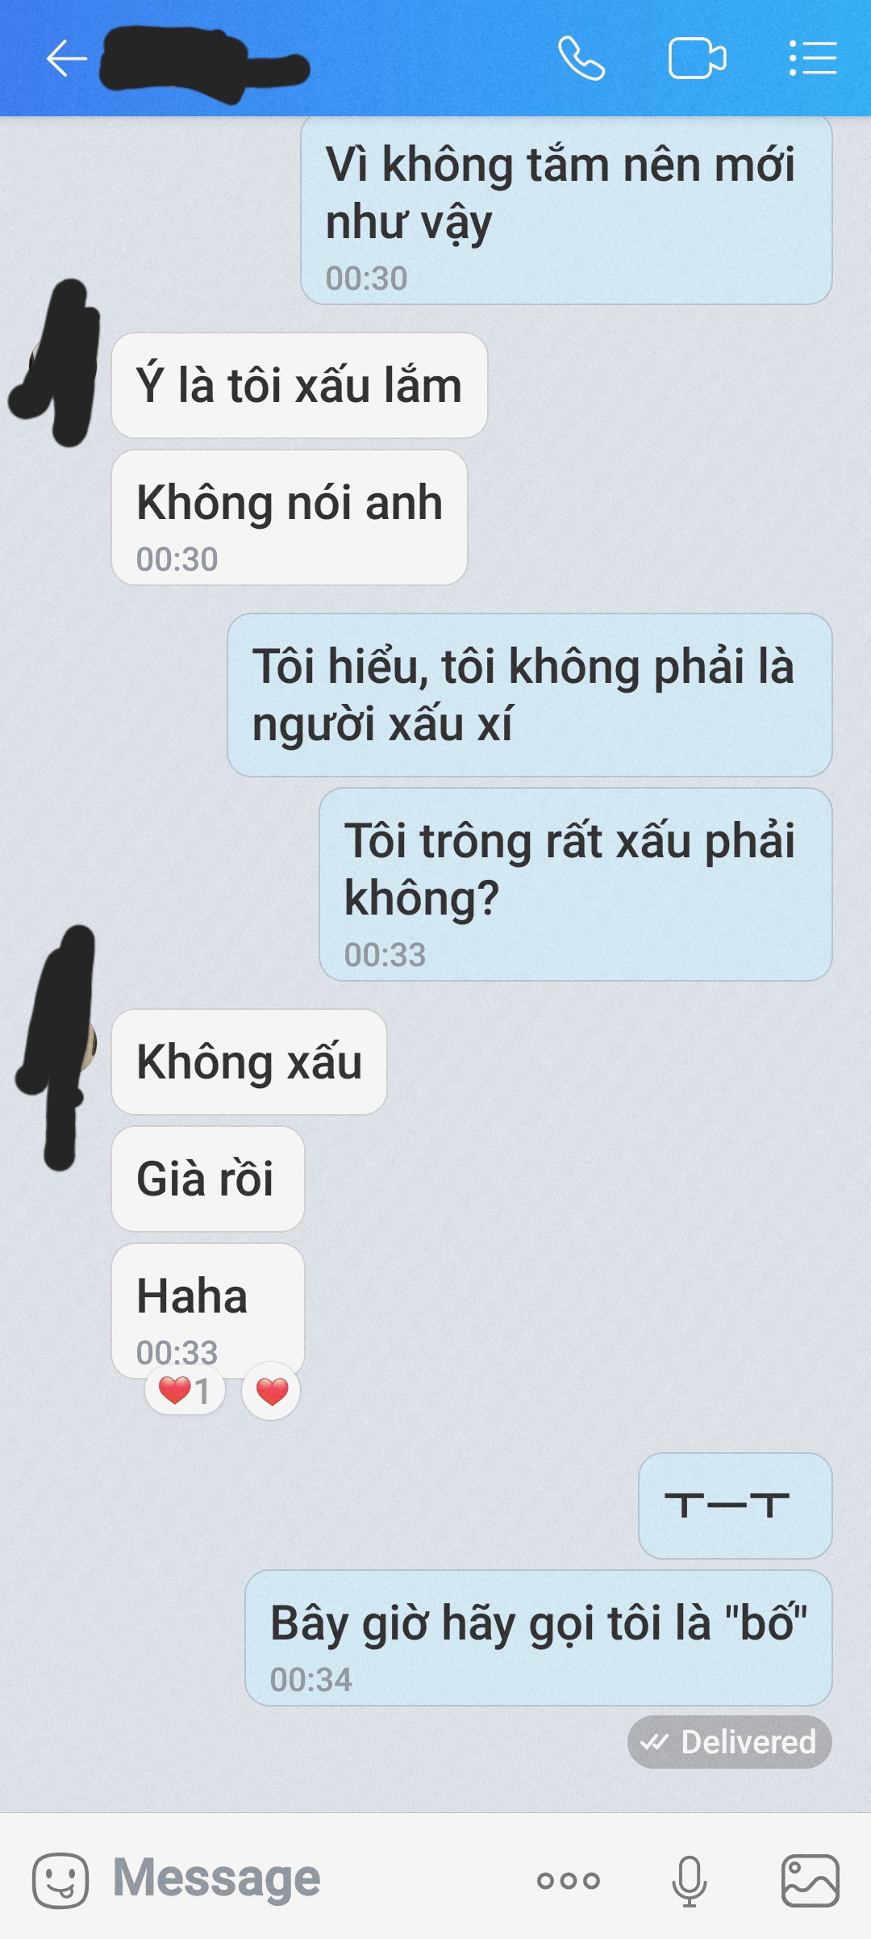Screen dimensions: 871x1939
Task: Start a video call with camera icon
Action: click(698, 59)
